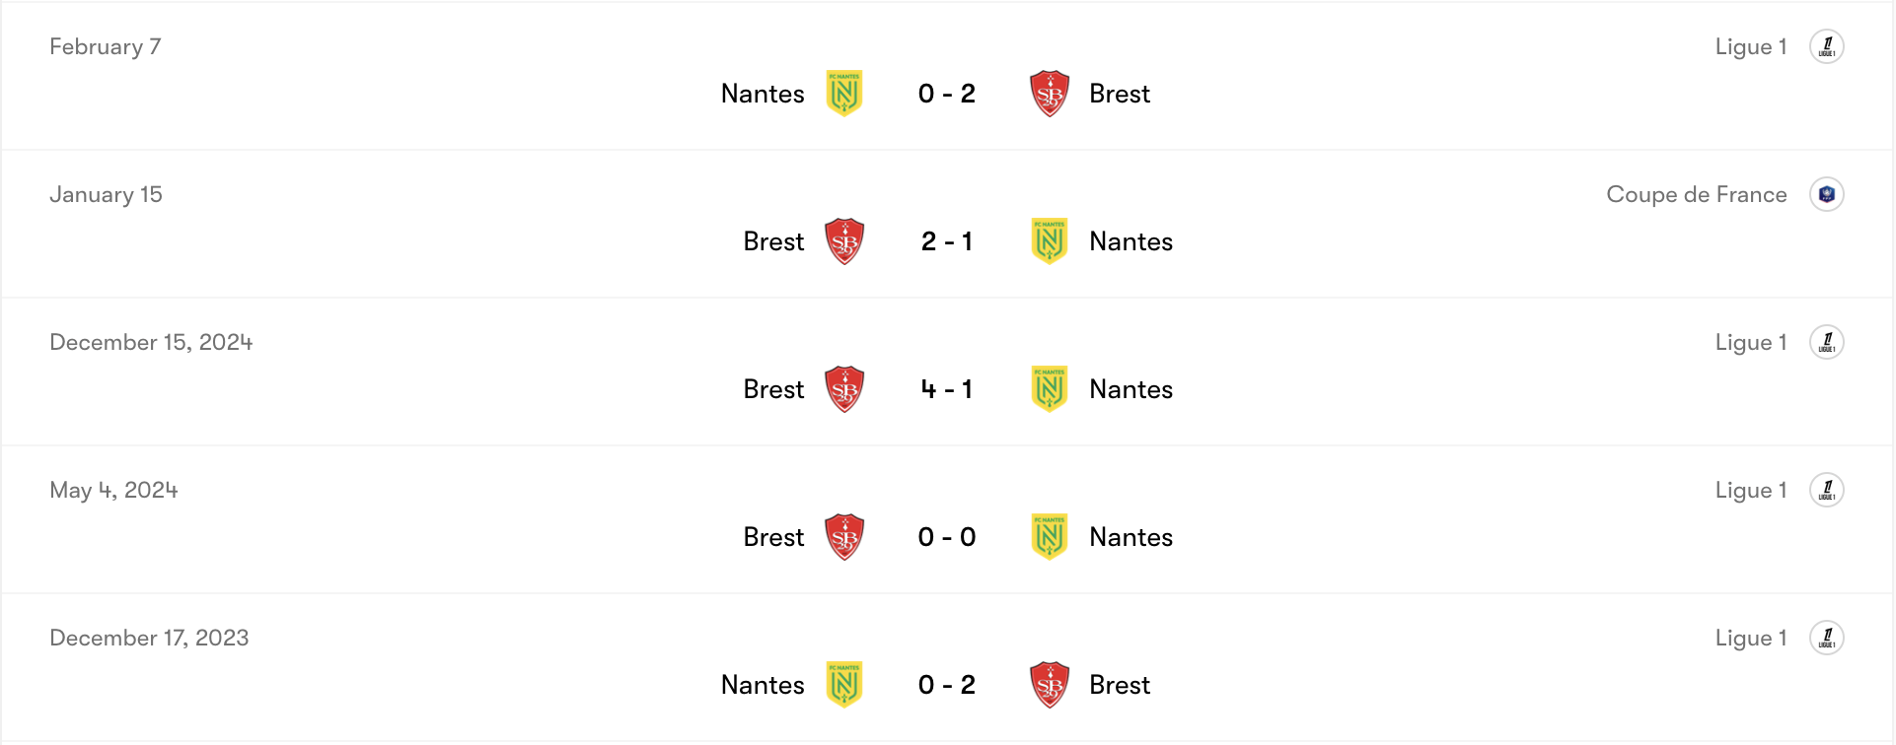Select the December 15, 2024 date label
This screenshot has height=745, width=1896.
(151, 342)
